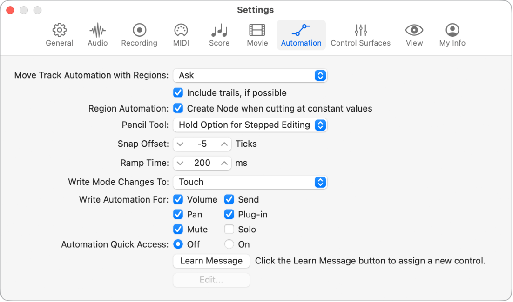Click the Learn Message button

pos(211,261)
